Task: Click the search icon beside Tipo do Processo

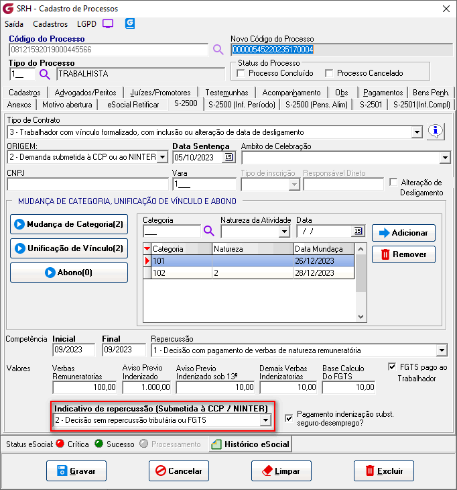Action: click(45, 74)
